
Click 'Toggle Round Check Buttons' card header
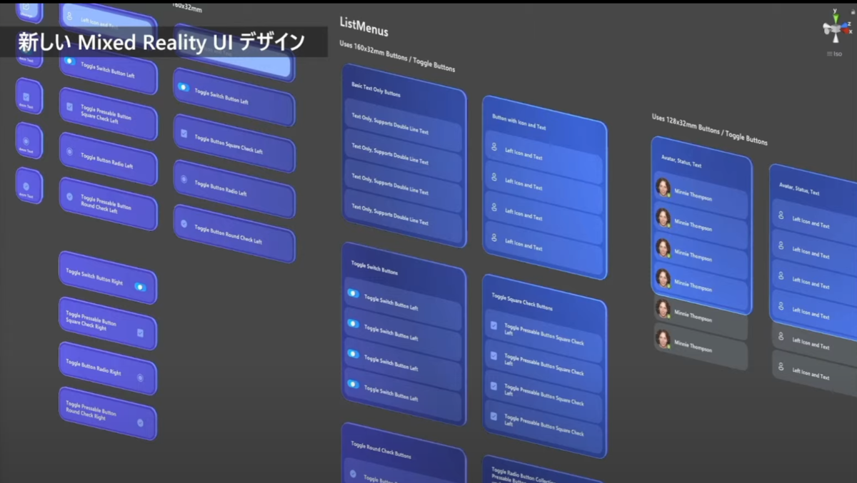click(381, 449)
